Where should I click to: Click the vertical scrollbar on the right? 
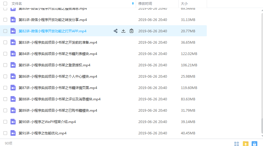click(x=262, y=71)
